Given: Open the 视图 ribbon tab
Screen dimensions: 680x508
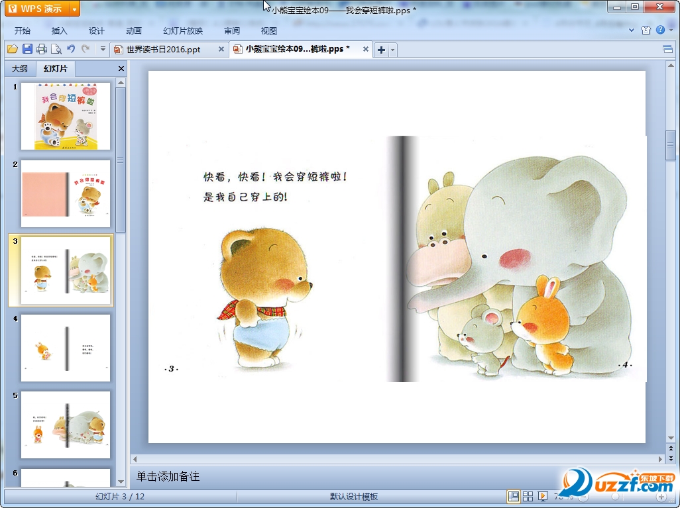Looking at the screenshot, I should point(269,30).
